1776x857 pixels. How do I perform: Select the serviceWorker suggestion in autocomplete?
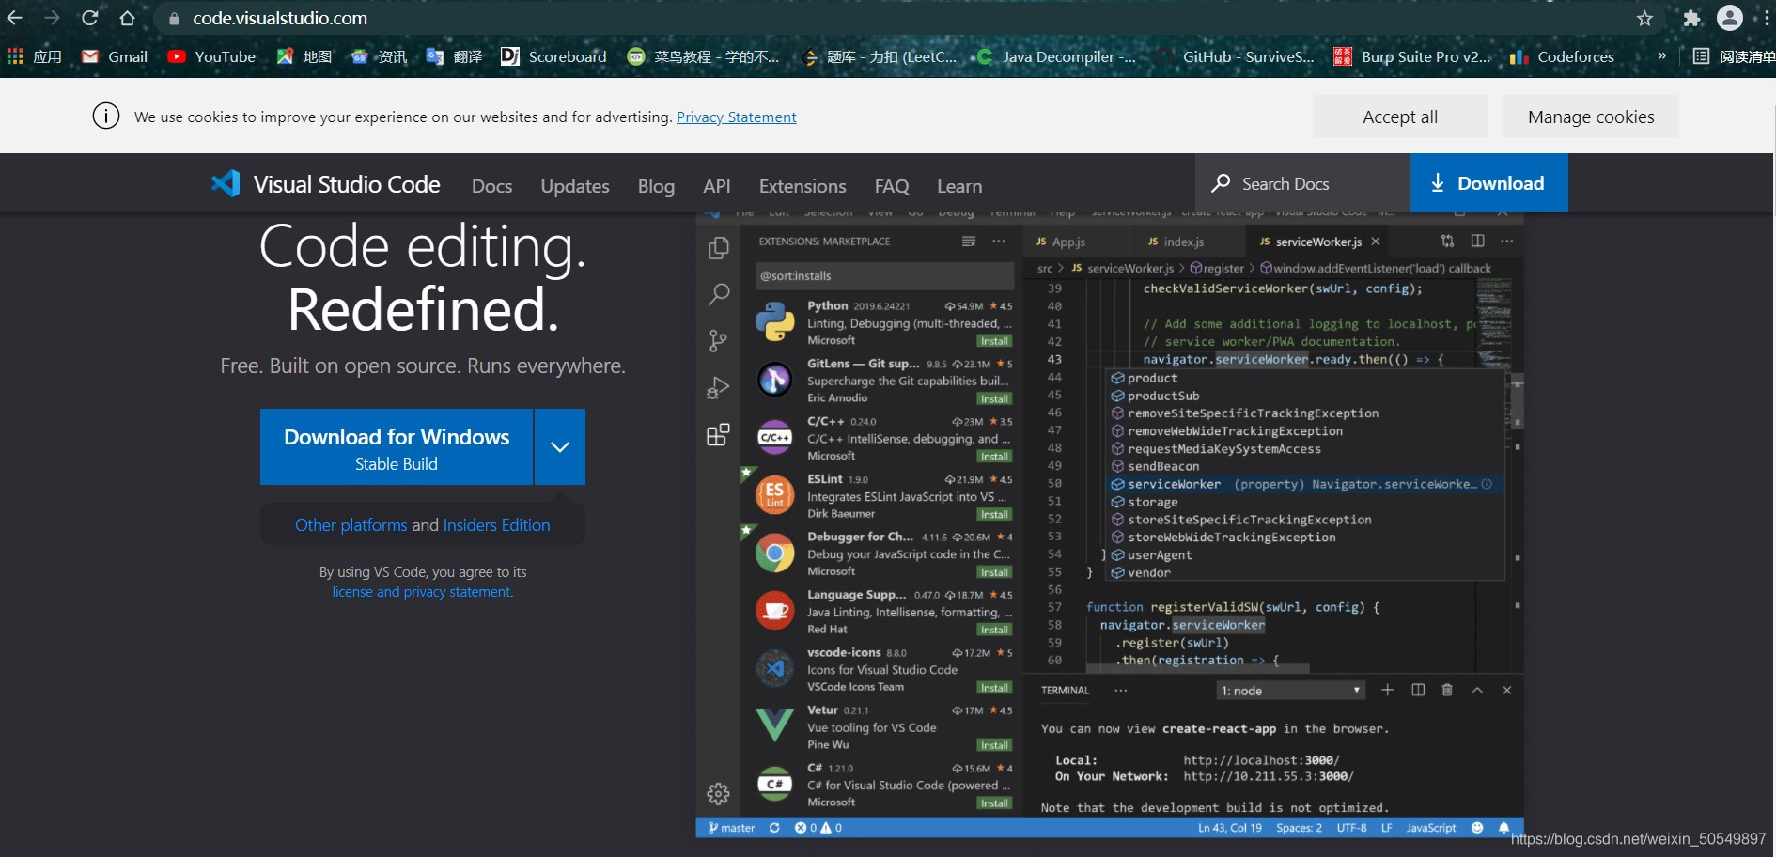coord(1306,484)
